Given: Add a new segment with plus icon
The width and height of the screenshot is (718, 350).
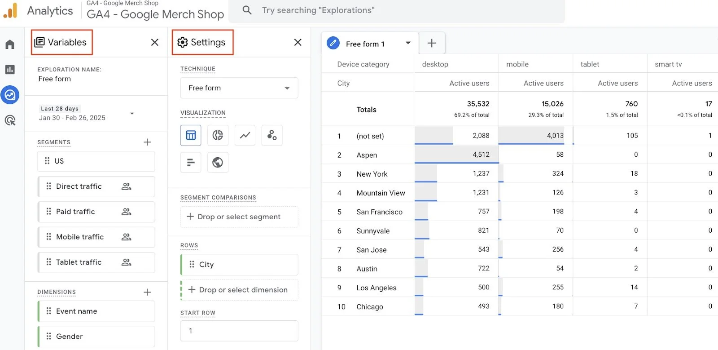Looking at the screenshot, I should pyautogui.click(x=147, y=142).
